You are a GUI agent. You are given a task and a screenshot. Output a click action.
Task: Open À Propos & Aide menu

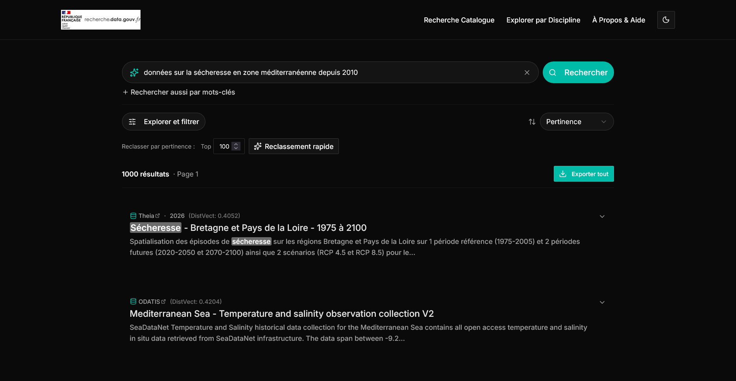pos(619,20)
